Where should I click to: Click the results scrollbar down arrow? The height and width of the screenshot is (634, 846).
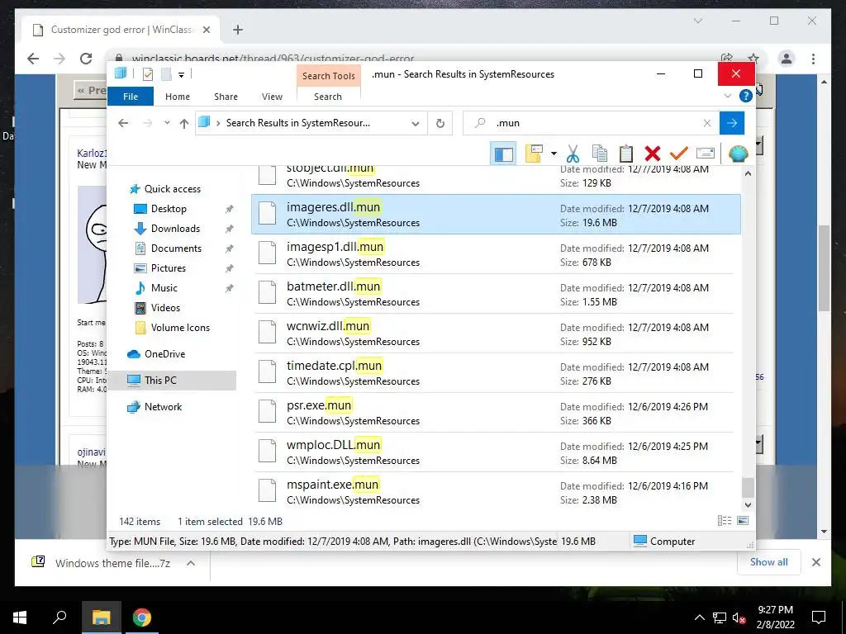pos(748,505)
